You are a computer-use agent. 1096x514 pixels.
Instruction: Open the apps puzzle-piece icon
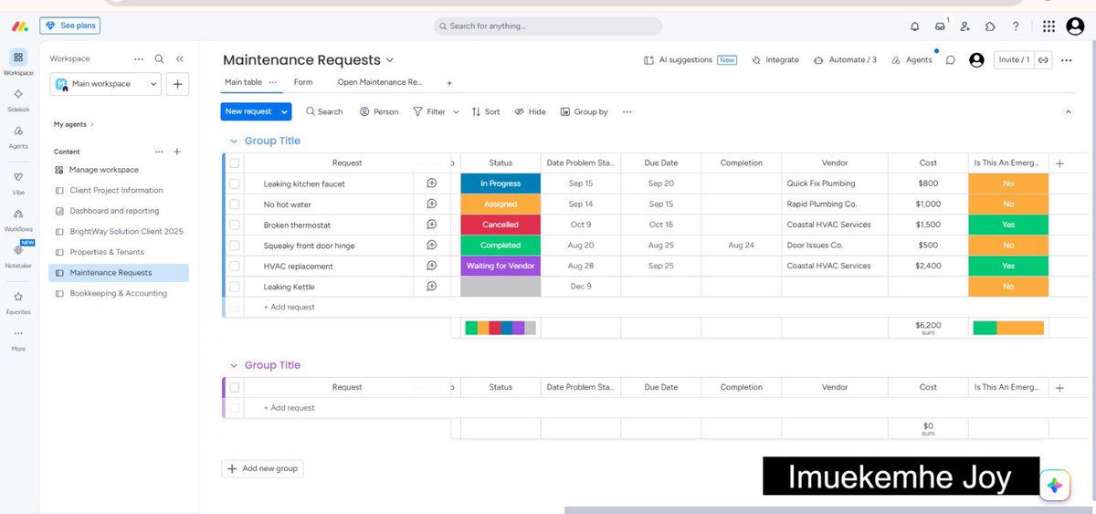[x=990, y=26]
